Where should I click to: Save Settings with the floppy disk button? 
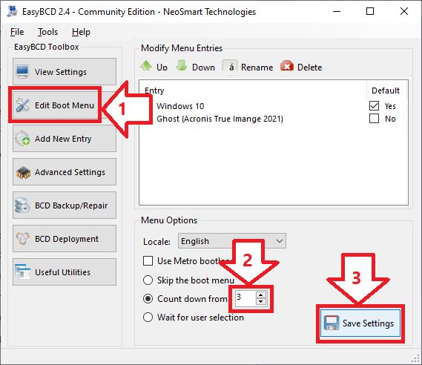coord(360,323)
